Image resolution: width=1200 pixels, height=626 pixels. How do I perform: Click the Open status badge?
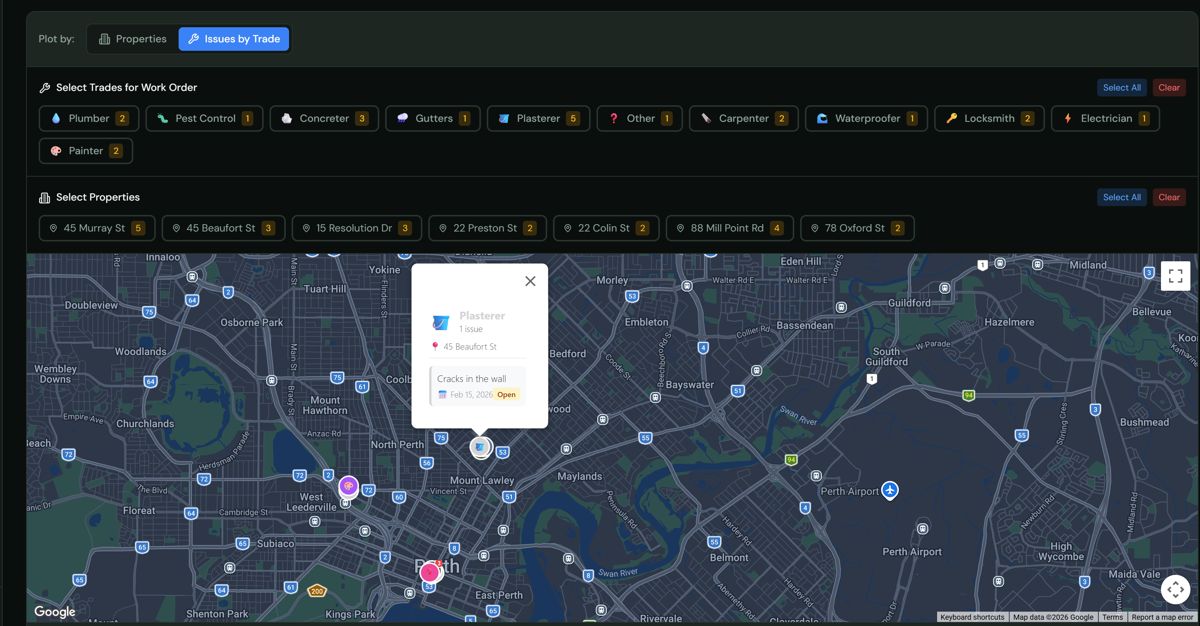506,395
